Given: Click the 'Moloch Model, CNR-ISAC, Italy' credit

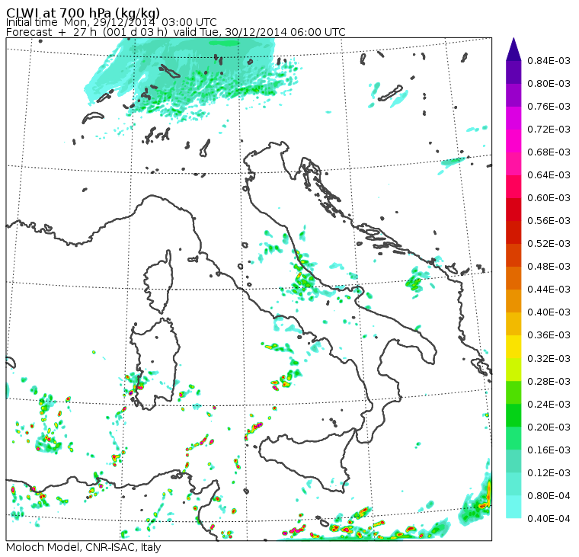Looking at the screenshot, I should pyautogui.click(x=84, y=547).
